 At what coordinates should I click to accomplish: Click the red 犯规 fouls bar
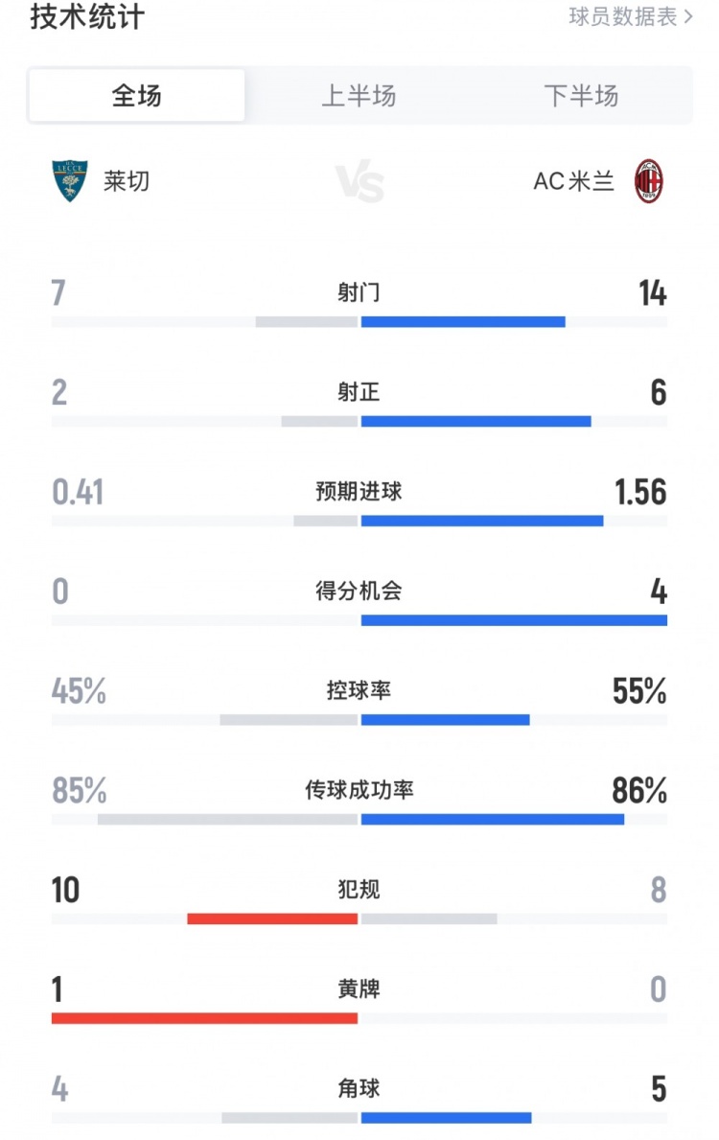click(272, 919)
